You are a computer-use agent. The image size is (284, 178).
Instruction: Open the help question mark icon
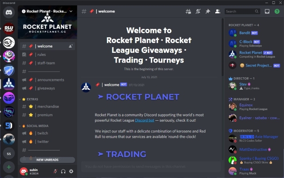(277, 12)
